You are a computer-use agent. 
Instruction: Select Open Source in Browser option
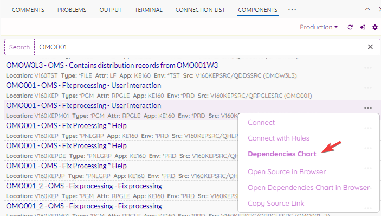[x=287, y=172]
